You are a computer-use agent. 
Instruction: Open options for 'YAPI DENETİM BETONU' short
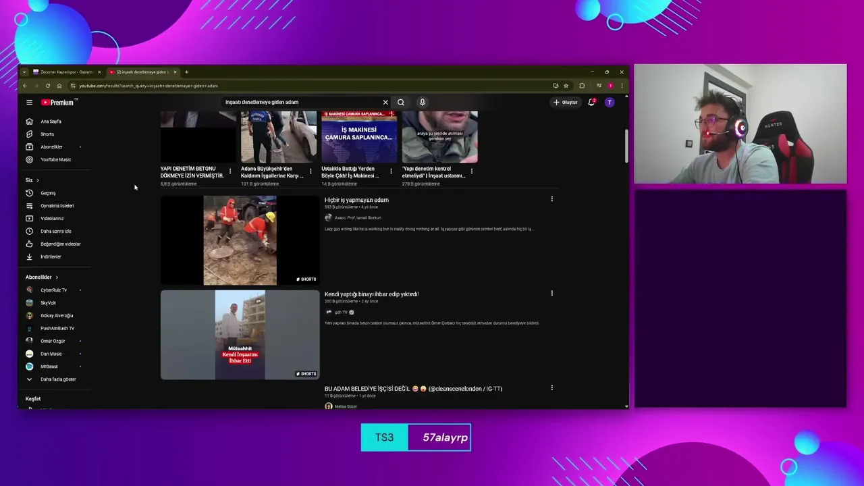tap(230, 171)
